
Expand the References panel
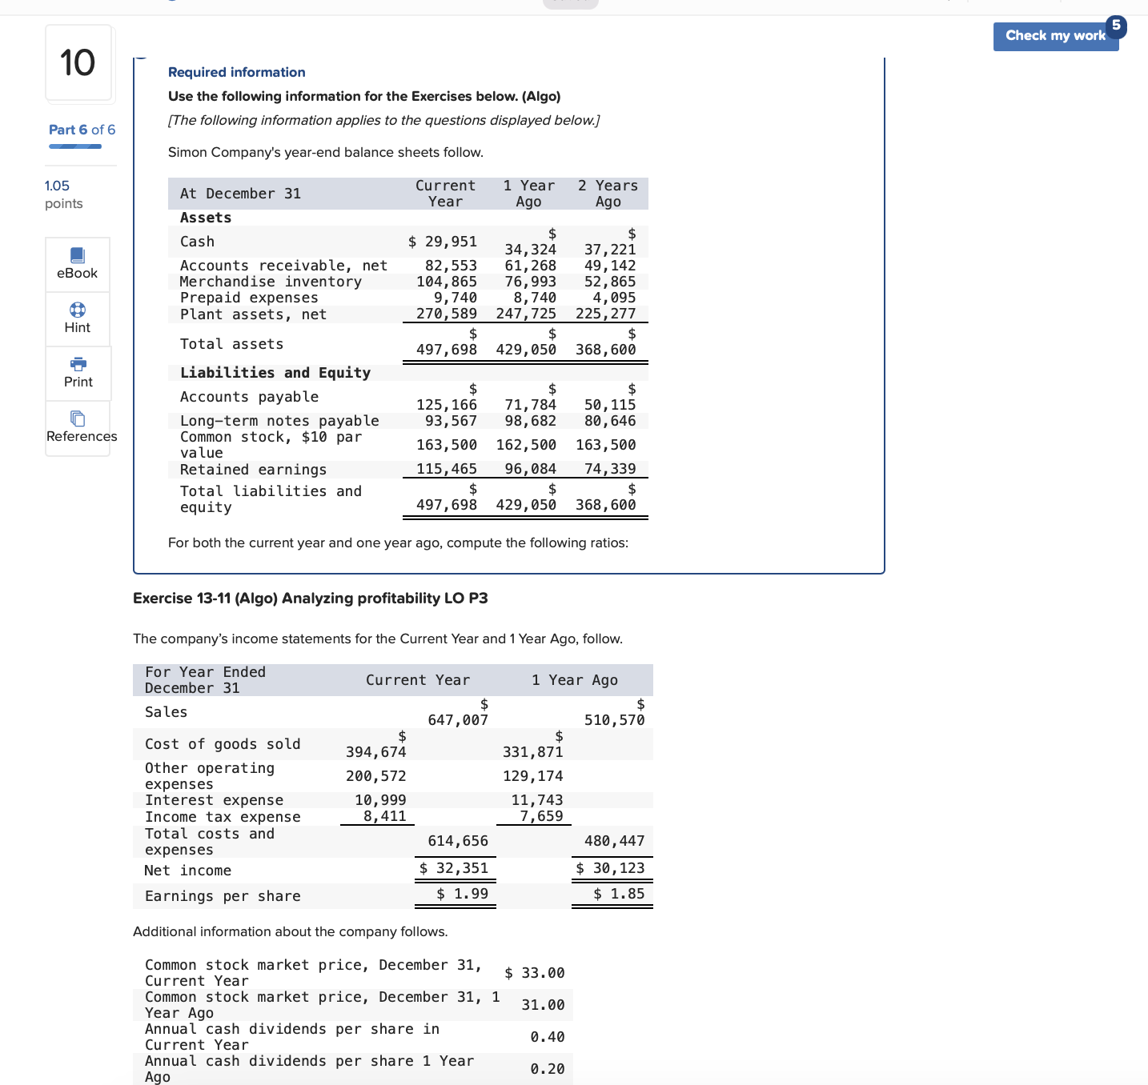(x=78, y=429)
